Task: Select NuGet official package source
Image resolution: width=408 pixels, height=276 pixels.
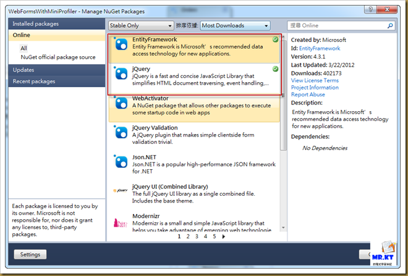Action: click(58, 57)
